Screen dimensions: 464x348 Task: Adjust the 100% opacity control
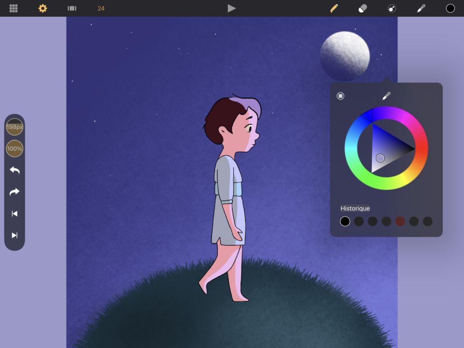pyautogui.click(x=14, y=149)
